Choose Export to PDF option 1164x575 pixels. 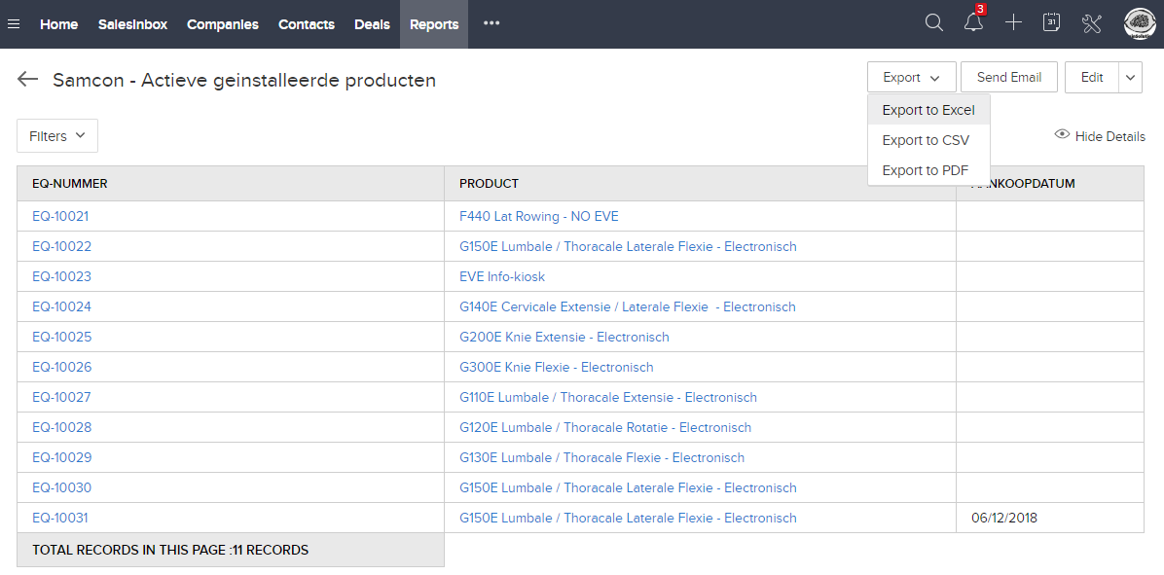tap(925, 170)
